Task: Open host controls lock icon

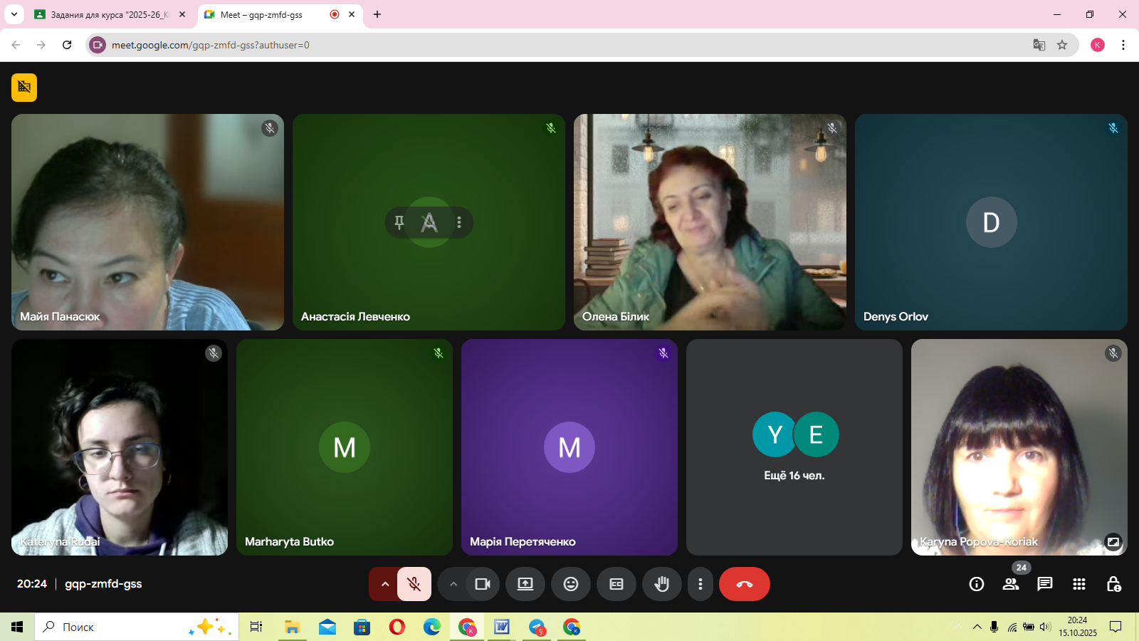Action: click(x=1113, y=584)
